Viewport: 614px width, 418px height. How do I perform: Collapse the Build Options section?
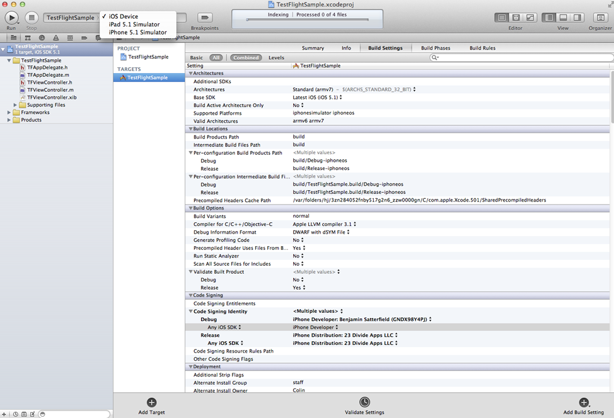191,208
